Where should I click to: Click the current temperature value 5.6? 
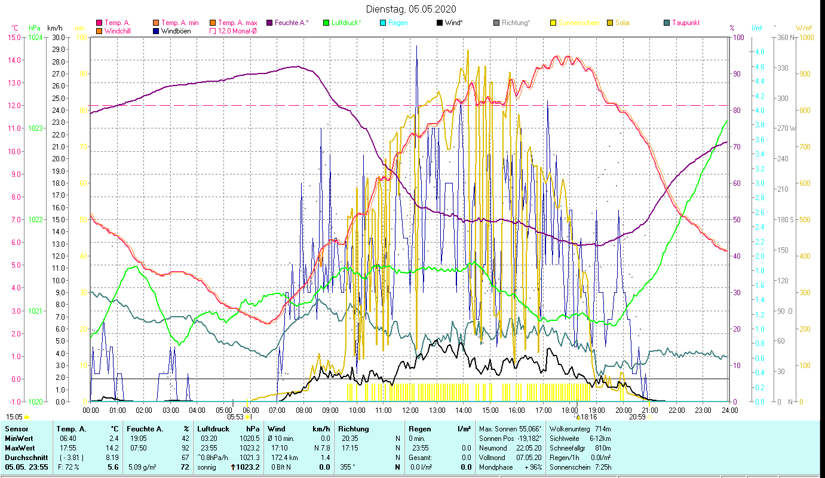tap(113, 467)
